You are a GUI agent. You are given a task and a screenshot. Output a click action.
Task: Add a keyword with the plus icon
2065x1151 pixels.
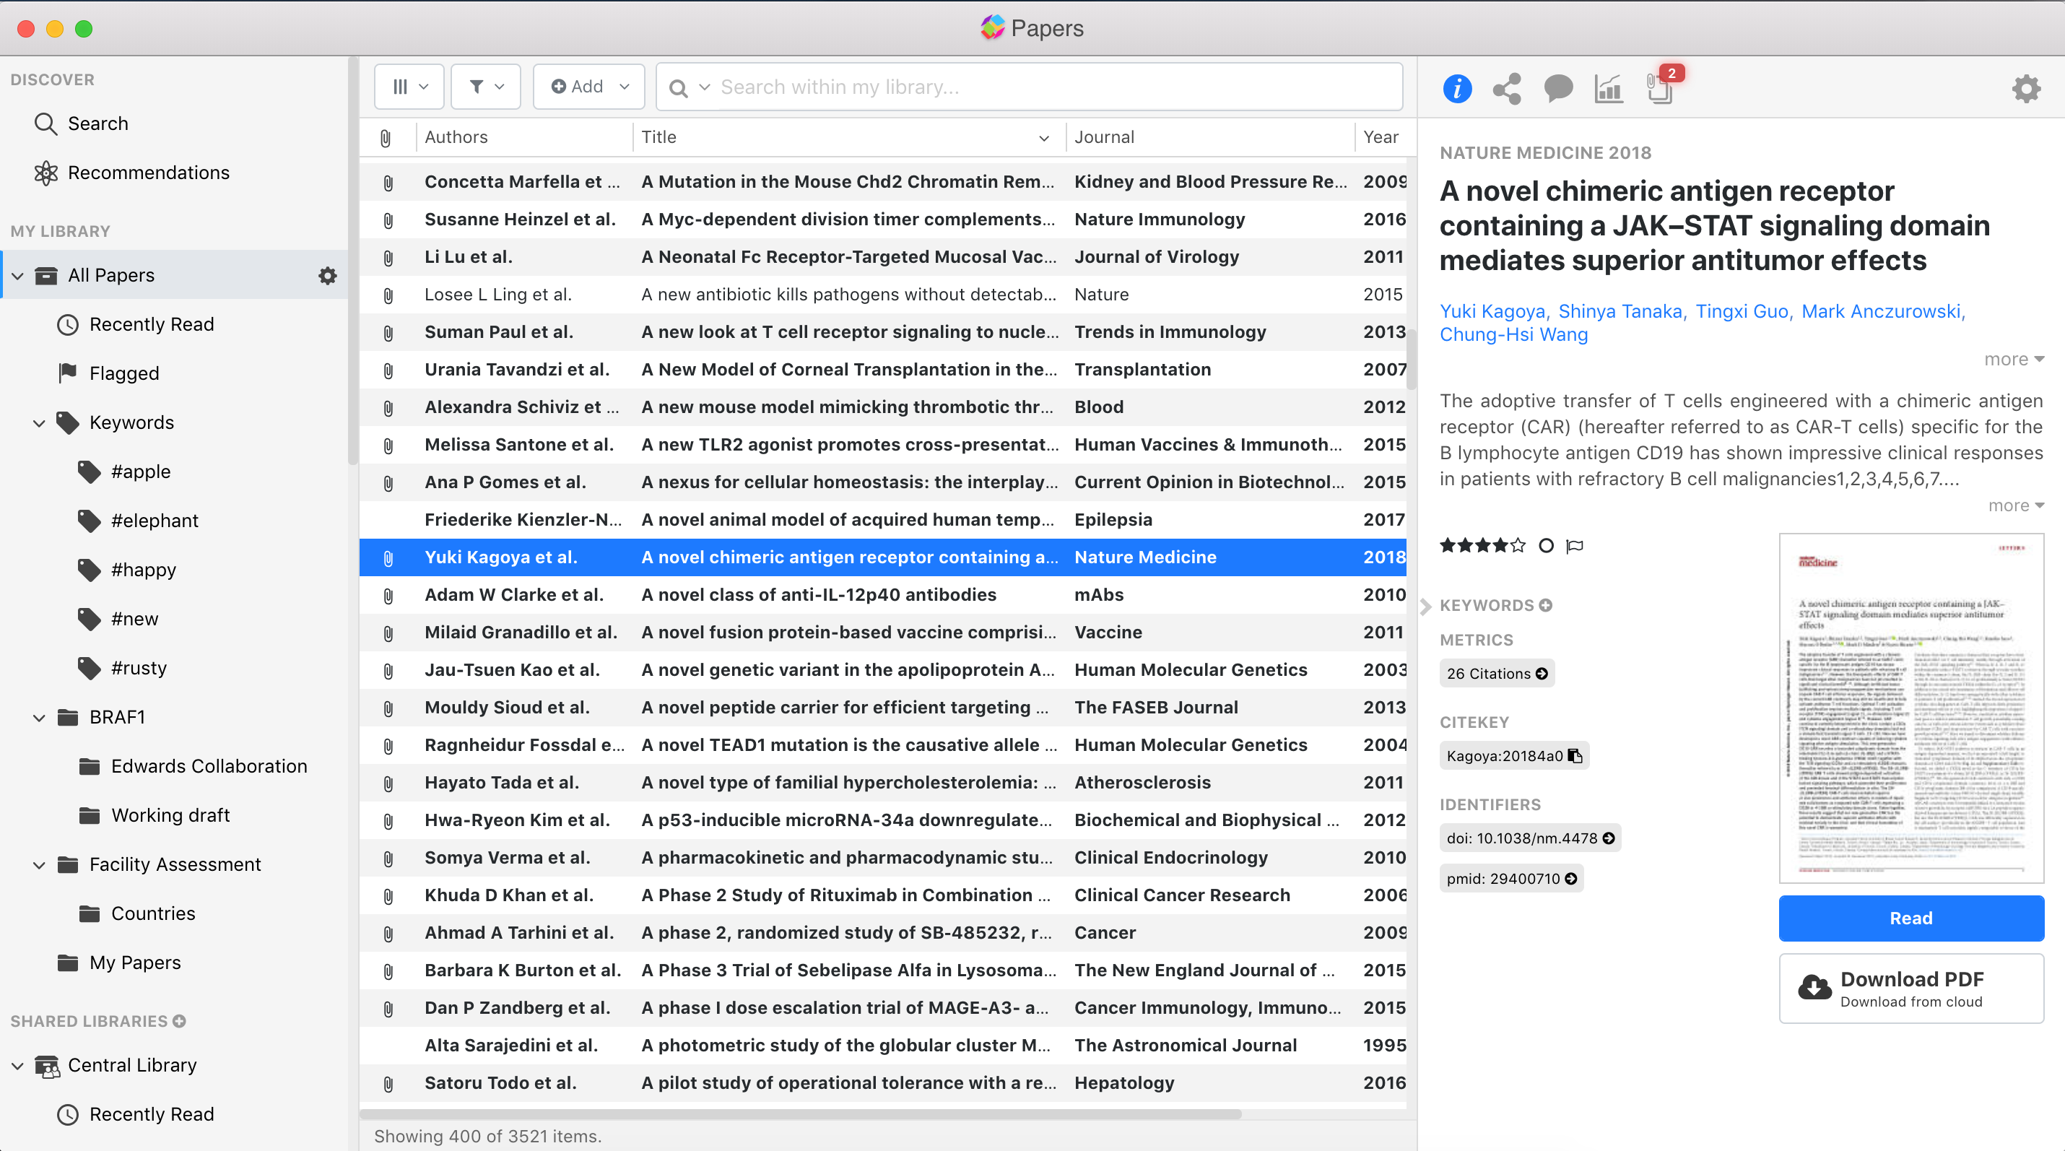coord(1546,605)
